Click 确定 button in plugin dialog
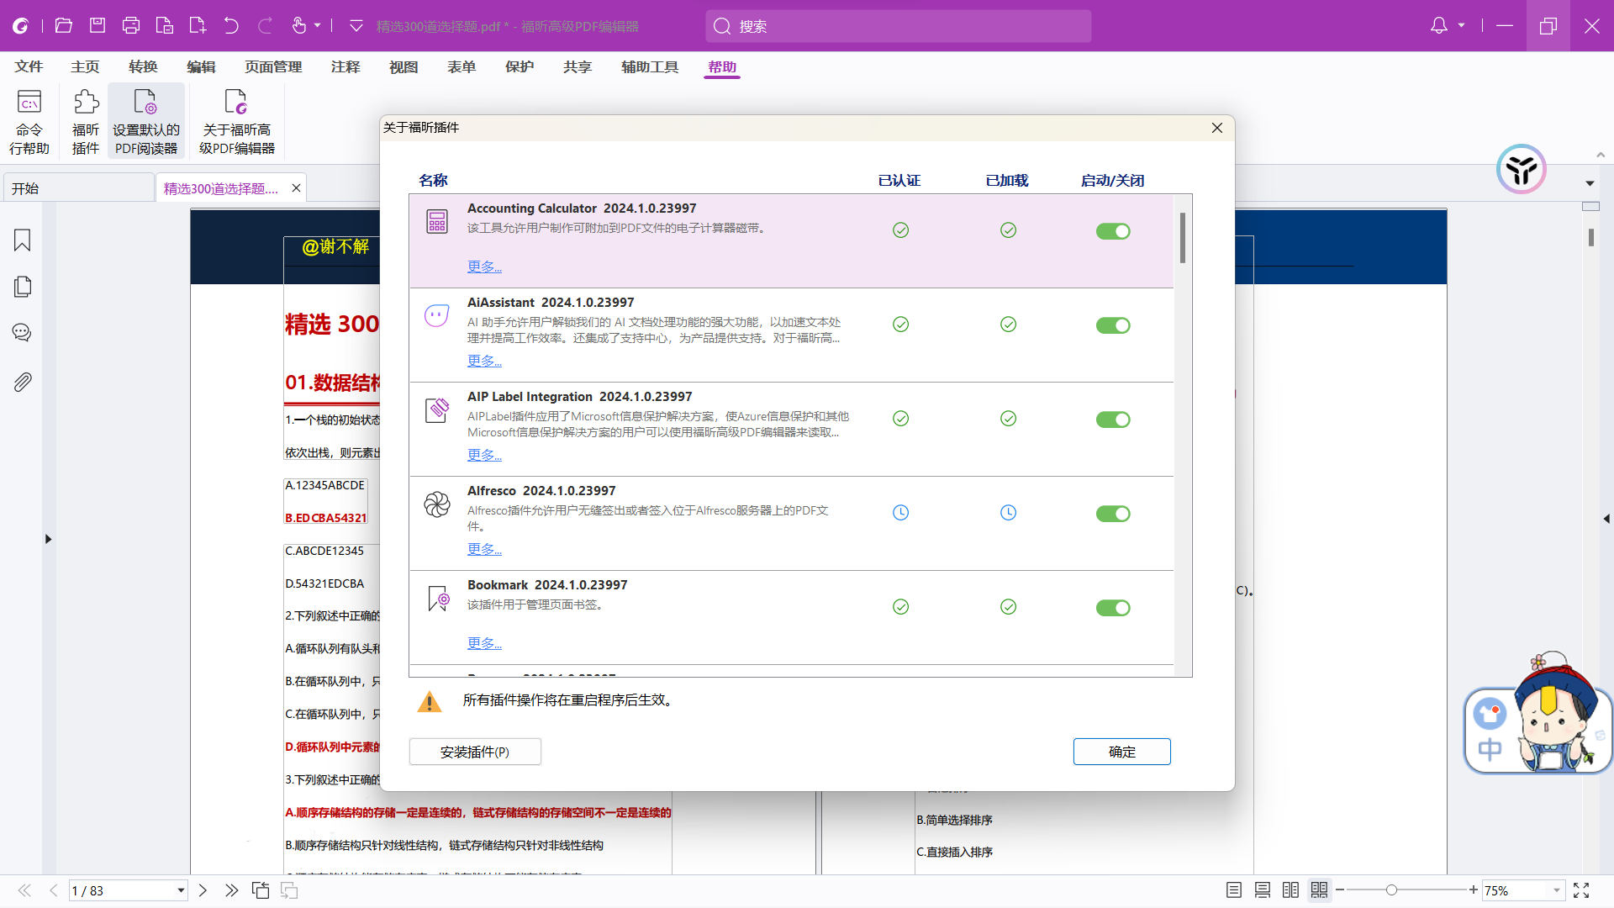This screenshot has height=908, width=1614. click(x=1122, y=752)
